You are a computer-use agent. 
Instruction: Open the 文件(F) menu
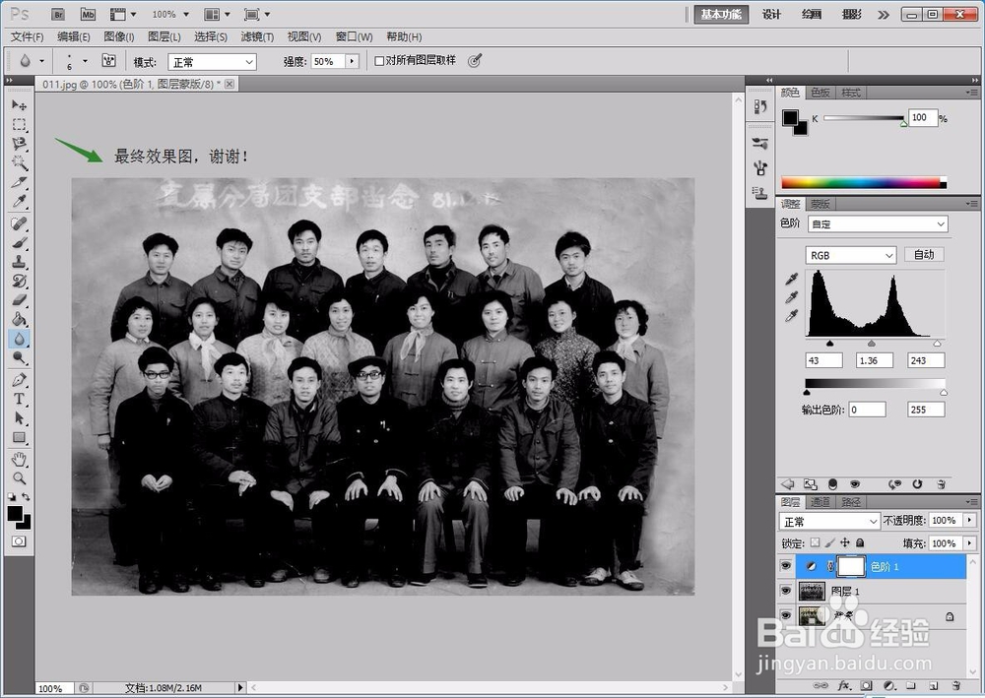(x=27, y=37)
